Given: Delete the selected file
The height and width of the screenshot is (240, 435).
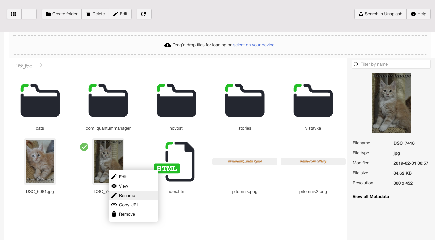Looking at the screenshot, I should [x=95, y=14].
